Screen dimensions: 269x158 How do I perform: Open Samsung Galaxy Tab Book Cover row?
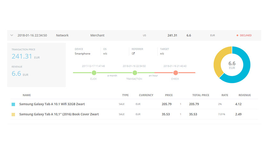click(134, 114)
